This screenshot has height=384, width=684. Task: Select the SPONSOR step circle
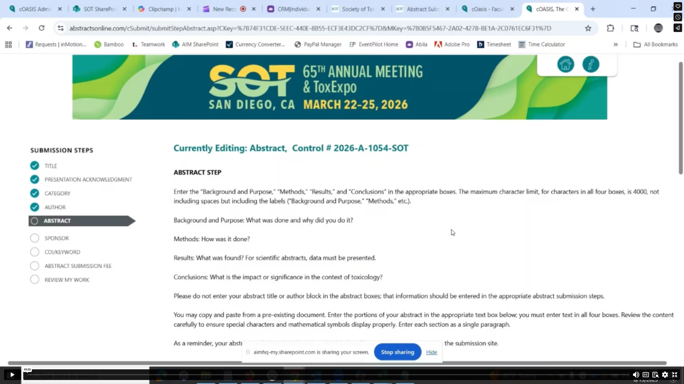pyautogui.click(x=34, y=238)
